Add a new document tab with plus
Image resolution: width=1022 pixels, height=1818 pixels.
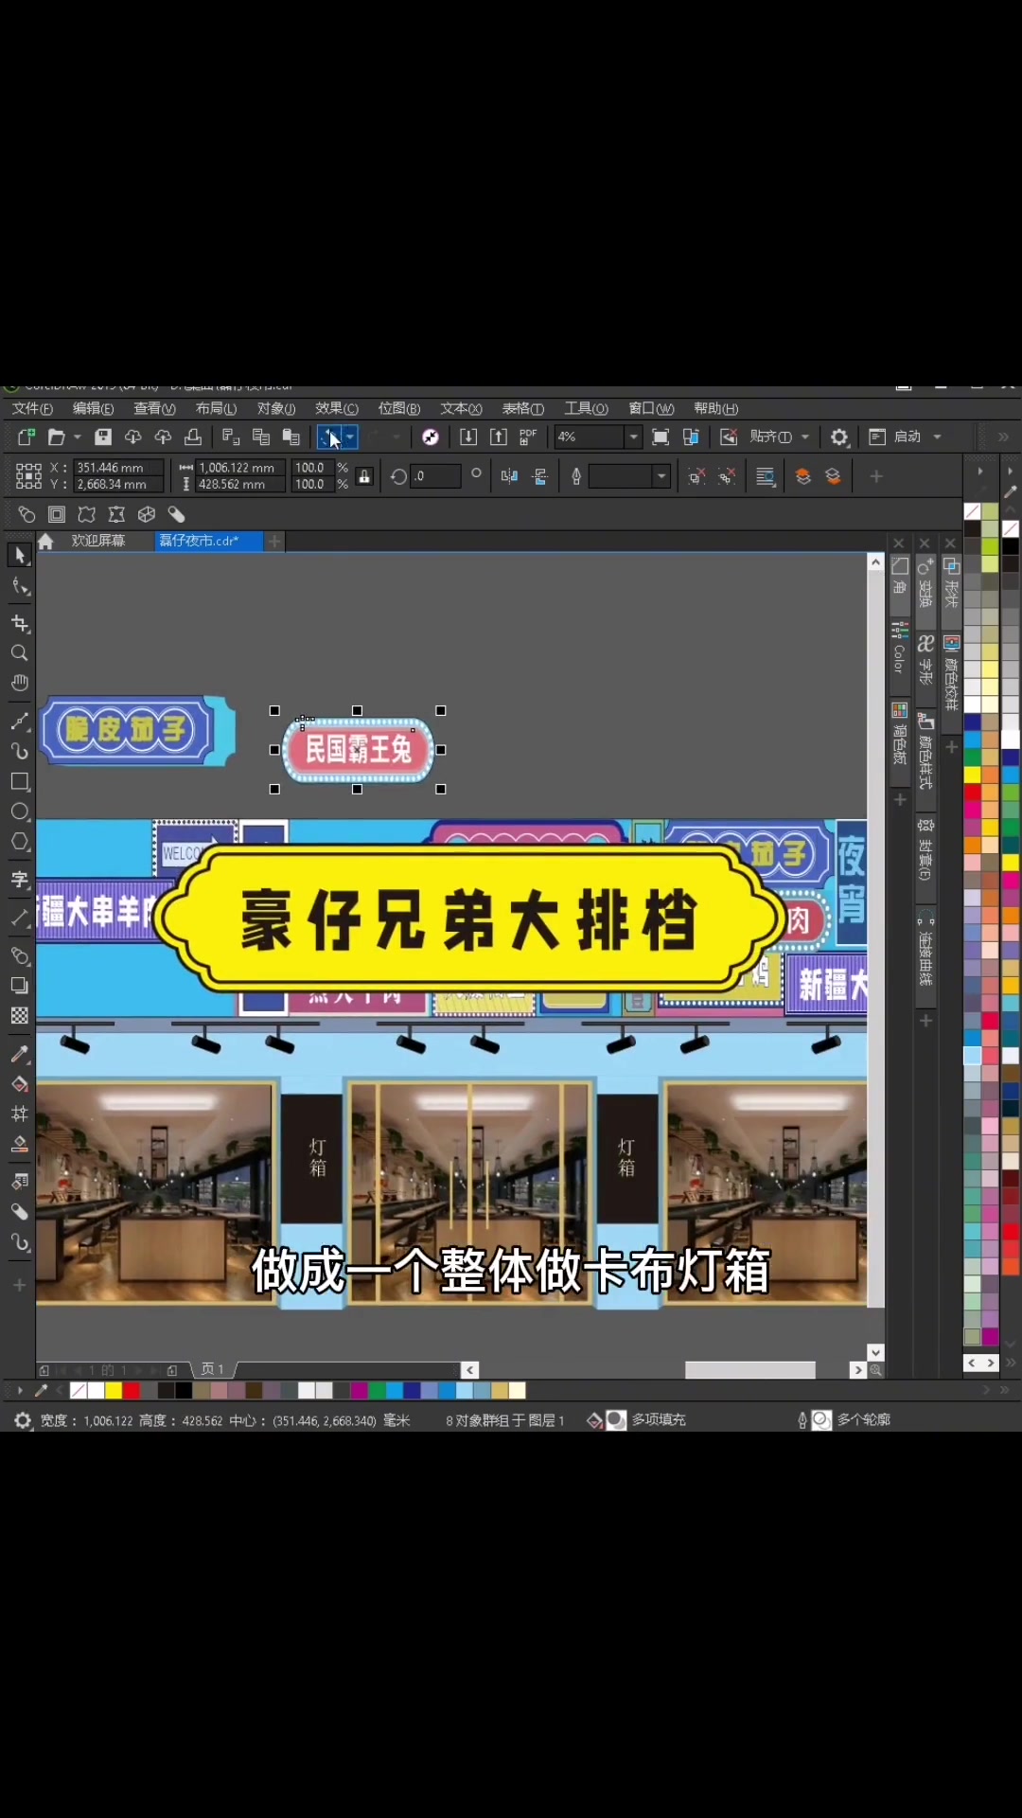(274, 541)
